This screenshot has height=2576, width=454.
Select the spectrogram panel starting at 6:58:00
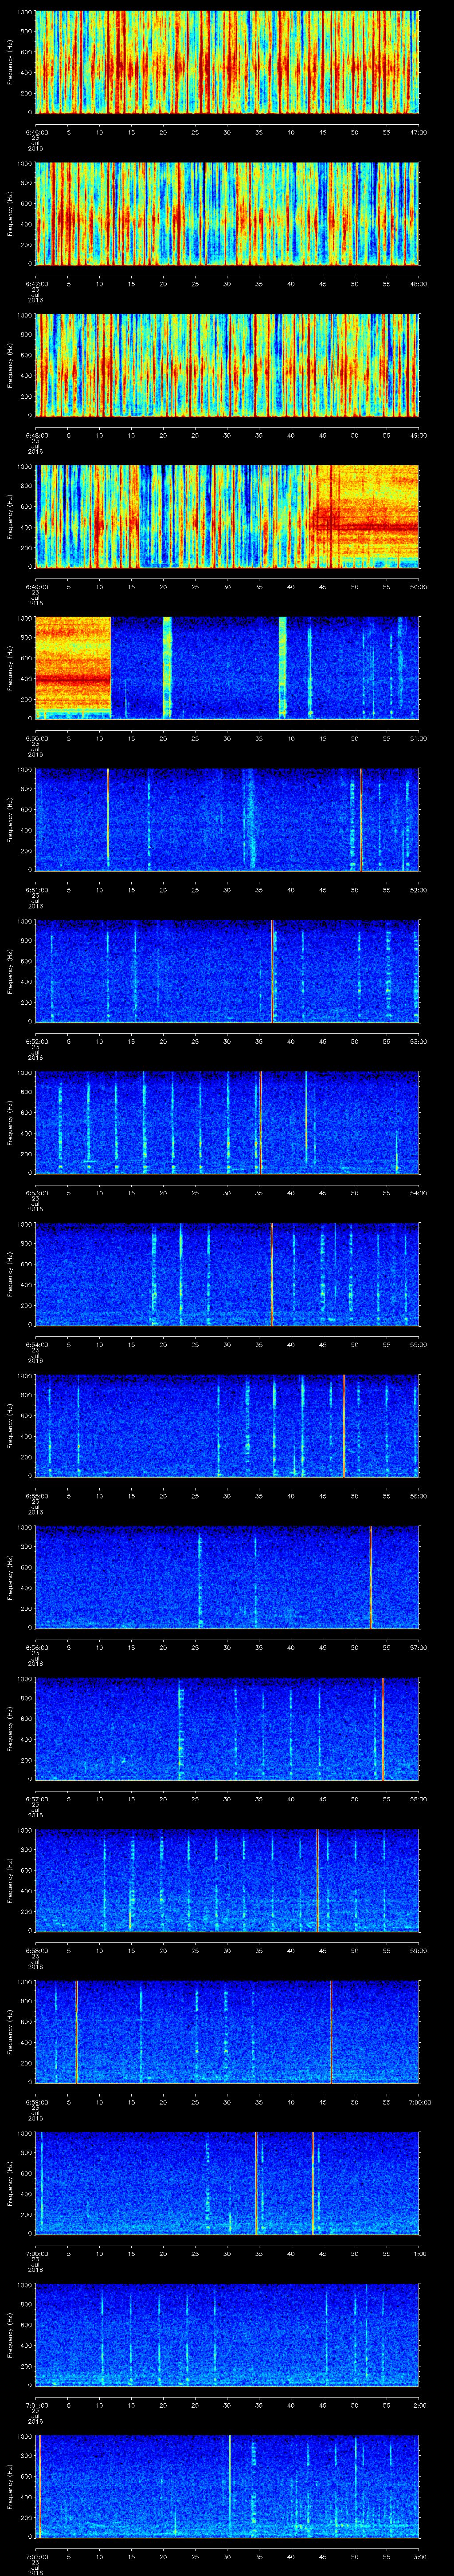pyautogui.click(x=227, y=1880)
